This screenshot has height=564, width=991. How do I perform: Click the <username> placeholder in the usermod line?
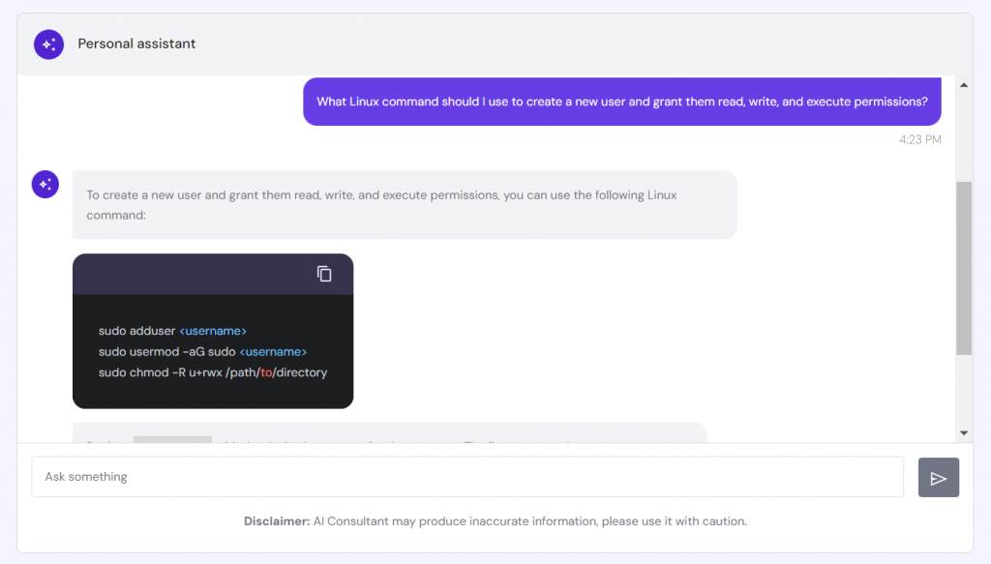(x=273, y=352)
